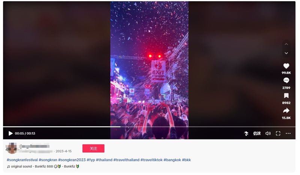Viewport: 300px width, 175px height.
Task: Open the three-dot more options menu
Action: click(x=288, y=133)
